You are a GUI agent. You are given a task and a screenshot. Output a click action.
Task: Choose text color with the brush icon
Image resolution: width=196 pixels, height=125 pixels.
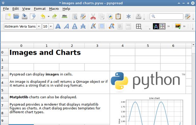click(x=93, y=26)
